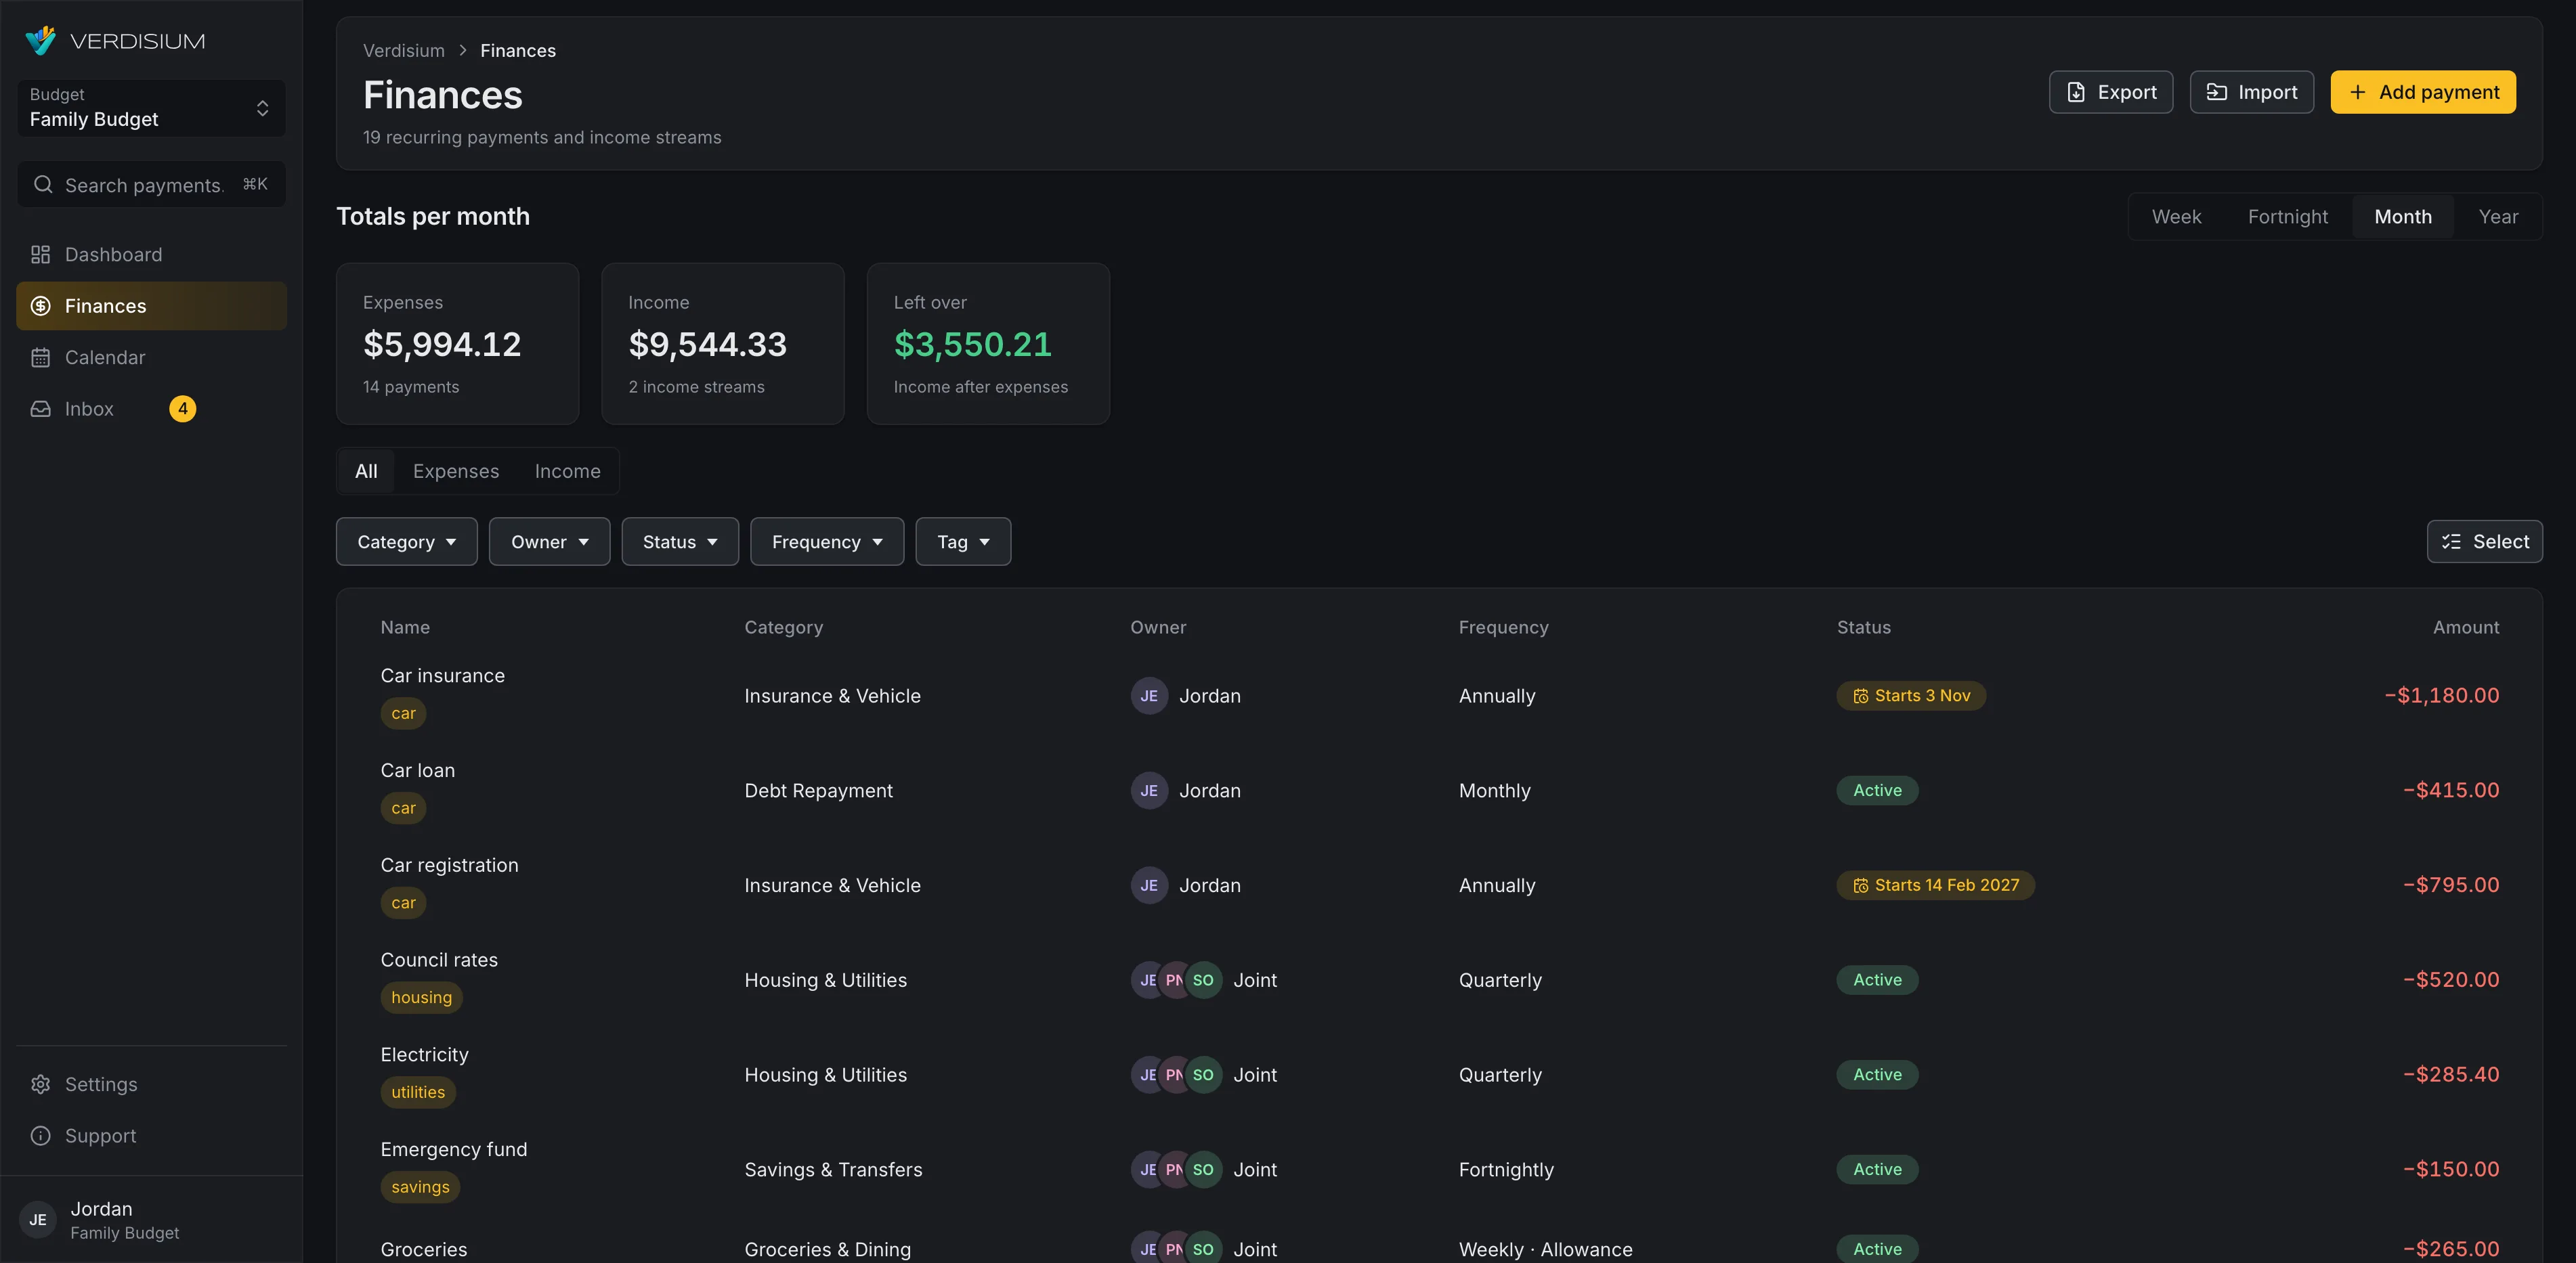
Task: Click the Inbox tray icon
Action: [x=40, y=409]
